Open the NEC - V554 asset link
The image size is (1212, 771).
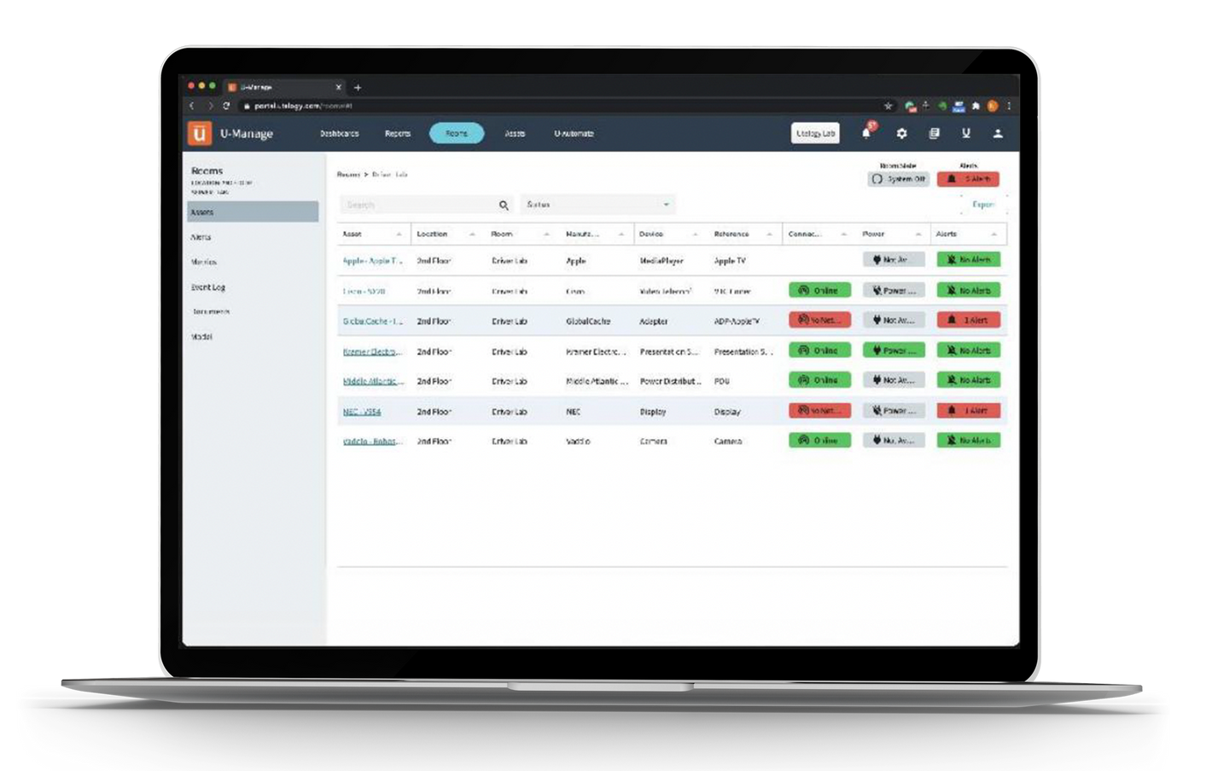tap(362, 412)
